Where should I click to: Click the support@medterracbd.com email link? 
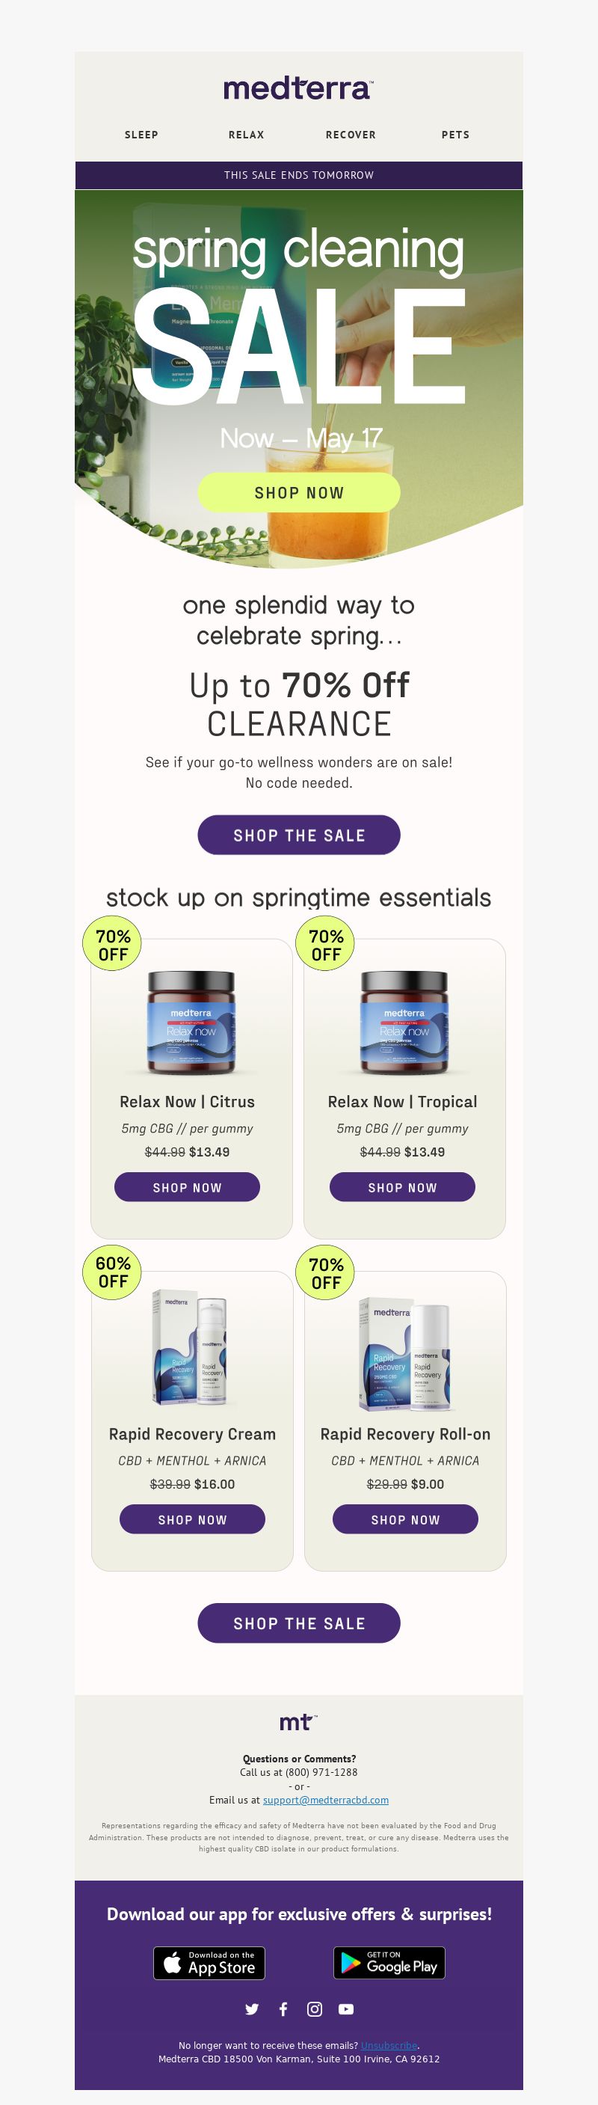pyautogui.click(x=325, y=1801)
